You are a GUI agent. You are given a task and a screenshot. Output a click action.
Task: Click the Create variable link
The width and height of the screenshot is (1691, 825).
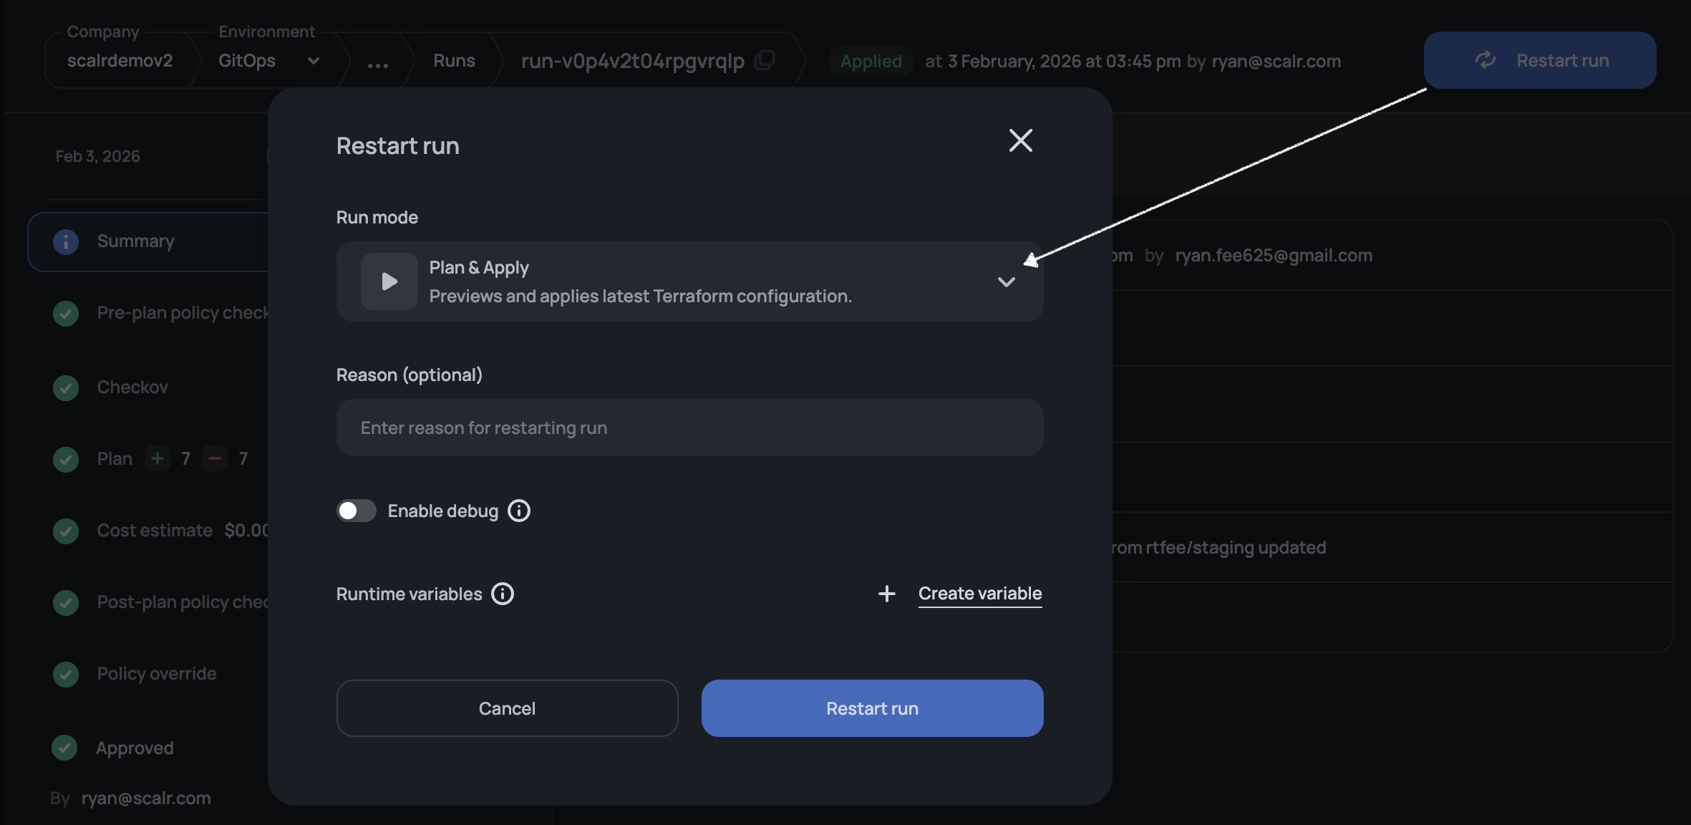(979, 594)
